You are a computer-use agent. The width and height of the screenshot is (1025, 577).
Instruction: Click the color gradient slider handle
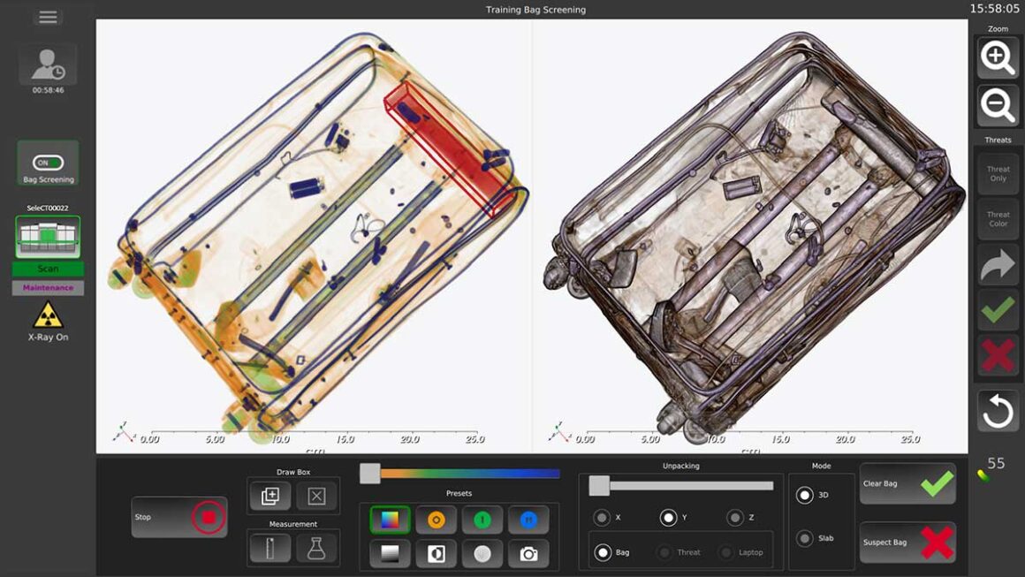[368, 474]
